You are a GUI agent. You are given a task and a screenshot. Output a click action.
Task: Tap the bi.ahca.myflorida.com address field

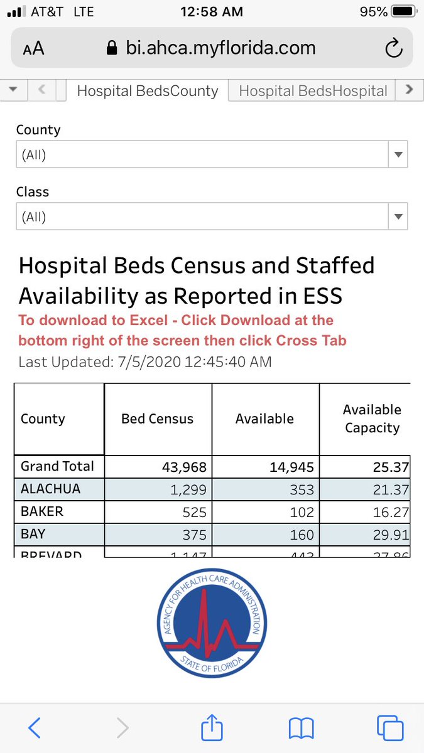coord(212,48)
